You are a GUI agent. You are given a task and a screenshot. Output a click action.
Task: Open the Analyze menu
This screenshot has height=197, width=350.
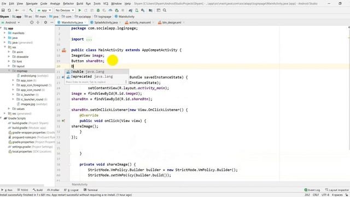pos(55,4)
